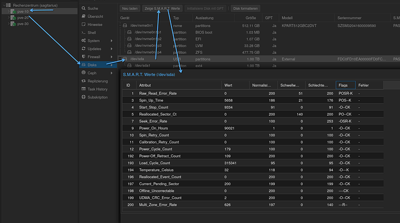Screen dimensions: 400x223
Task: Click the System gears icon
Action: click(x=83, y=41)
